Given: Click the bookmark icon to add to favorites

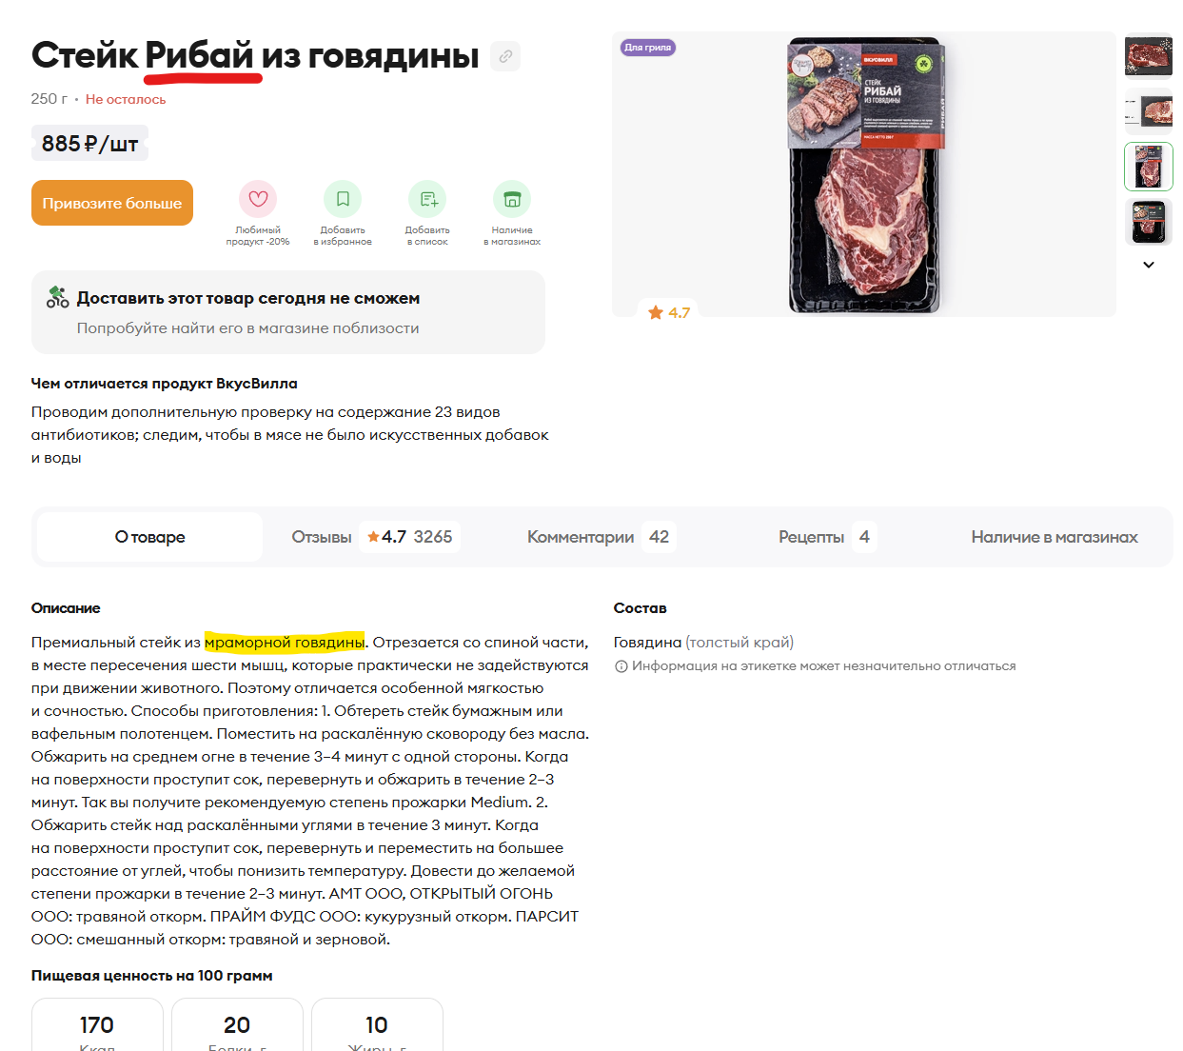Looking at the screenshot, I should (343, 199).
